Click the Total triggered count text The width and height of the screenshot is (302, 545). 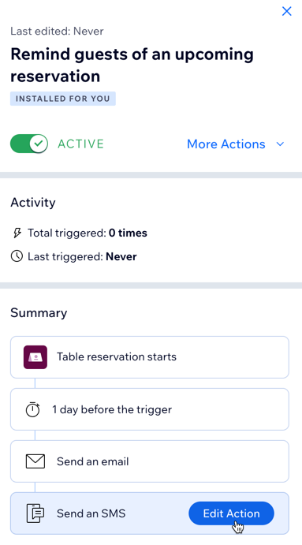tap(88, 233)
